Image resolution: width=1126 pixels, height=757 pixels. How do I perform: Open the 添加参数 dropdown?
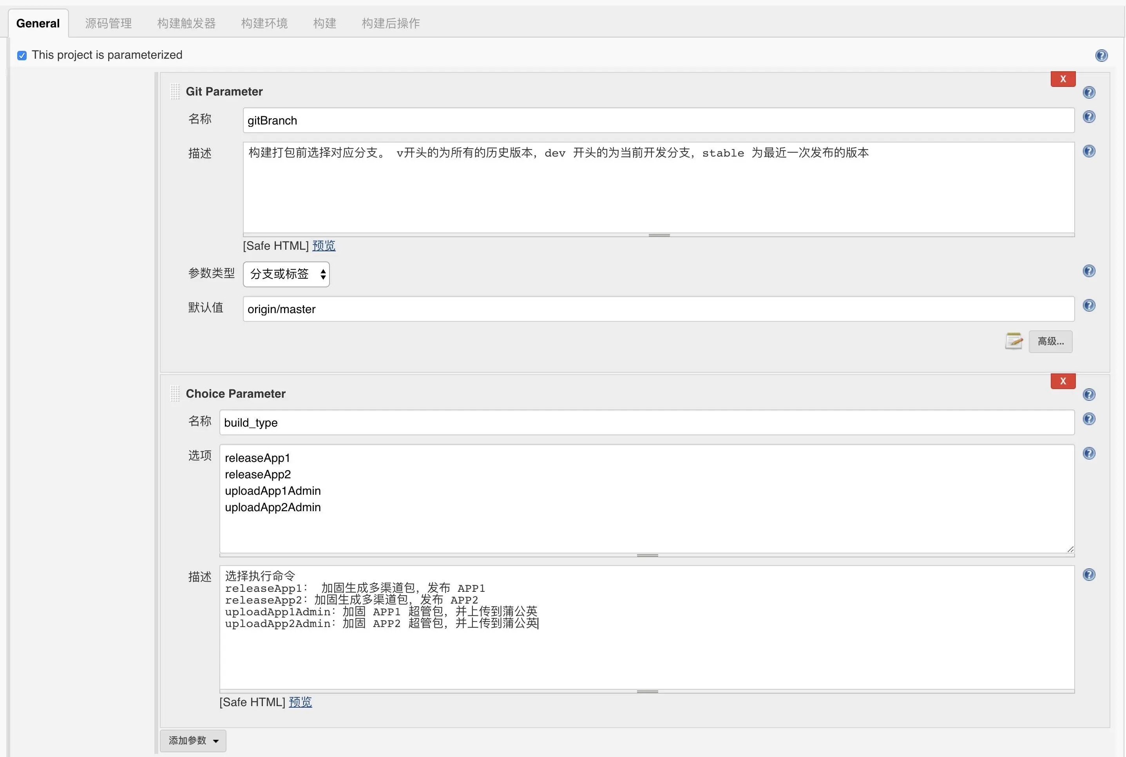coord(192,741)
